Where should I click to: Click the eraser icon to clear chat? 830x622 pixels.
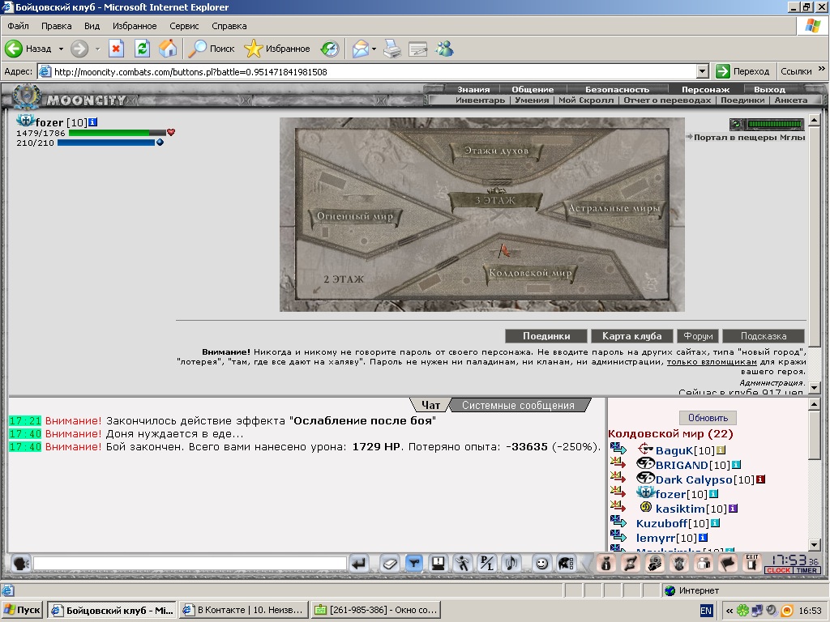[390, 564]
